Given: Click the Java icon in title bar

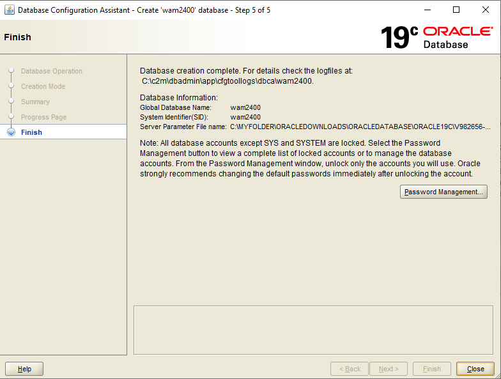Looking at the screenshot, I should tap(9, 10).
